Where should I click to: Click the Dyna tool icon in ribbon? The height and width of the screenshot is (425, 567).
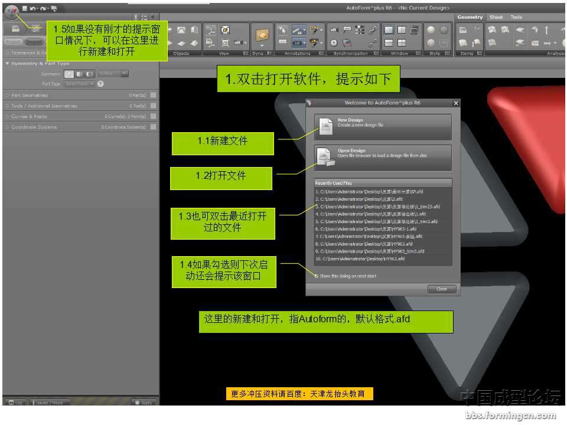(262, 35)
